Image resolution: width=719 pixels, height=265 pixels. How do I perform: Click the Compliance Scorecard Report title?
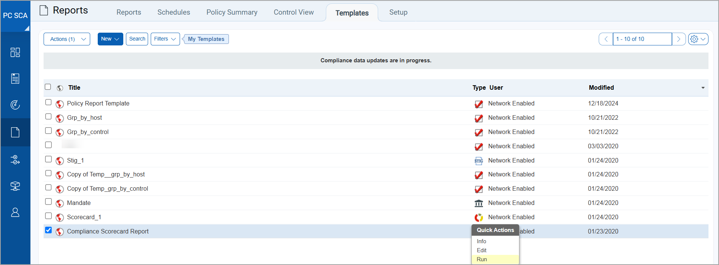tap(108, 231)
